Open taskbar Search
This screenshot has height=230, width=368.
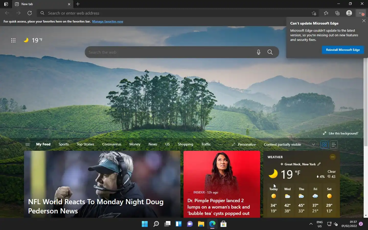pyautogui.click(x=156, y=224)
